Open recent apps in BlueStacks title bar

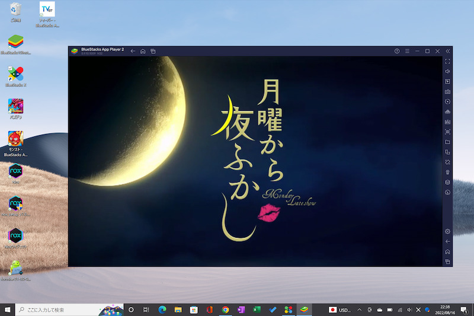click(153, 52)
